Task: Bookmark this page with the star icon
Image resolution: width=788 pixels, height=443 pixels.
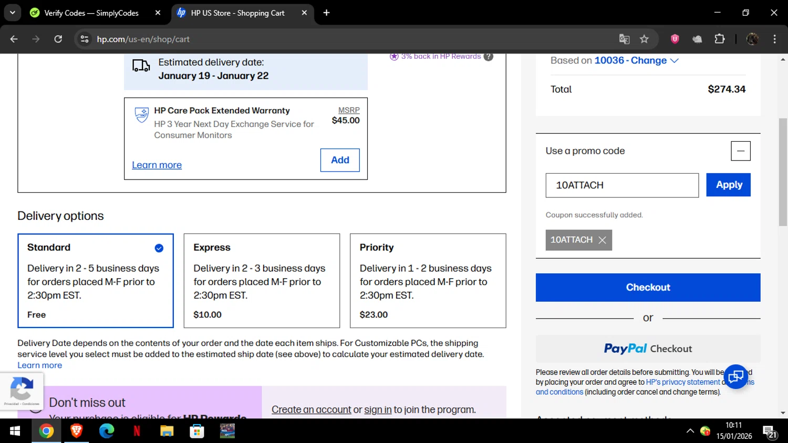Action: pos(644,39)
